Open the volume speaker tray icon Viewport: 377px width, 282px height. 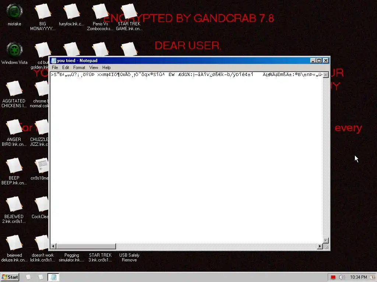click(342, 277)
